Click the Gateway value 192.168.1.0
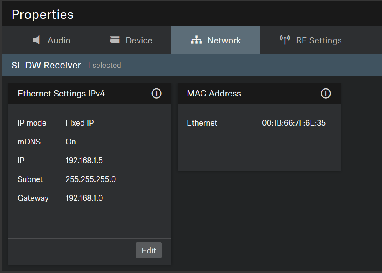Screen dimensions: 382x273 (84, 198)
